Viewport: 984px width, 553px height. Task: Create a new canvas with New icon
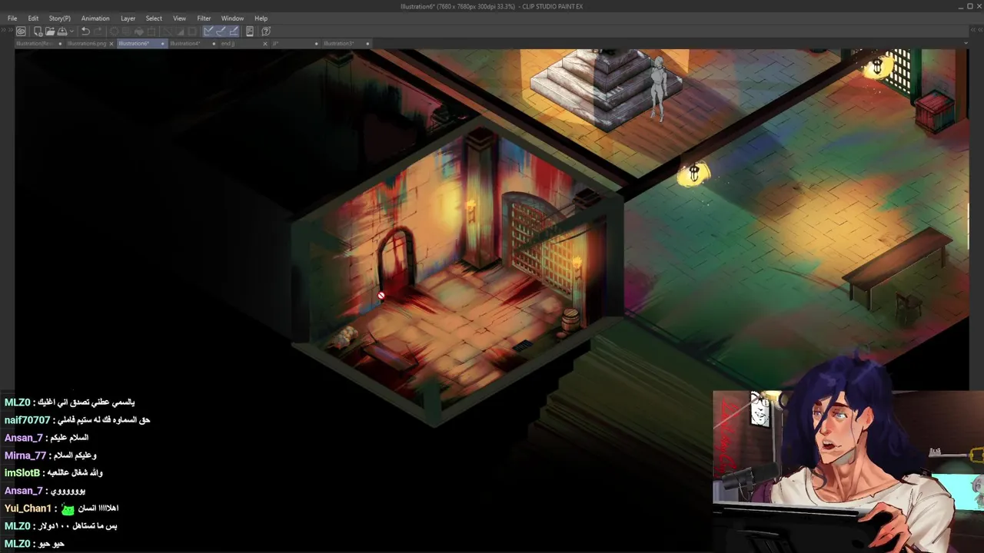38,31
